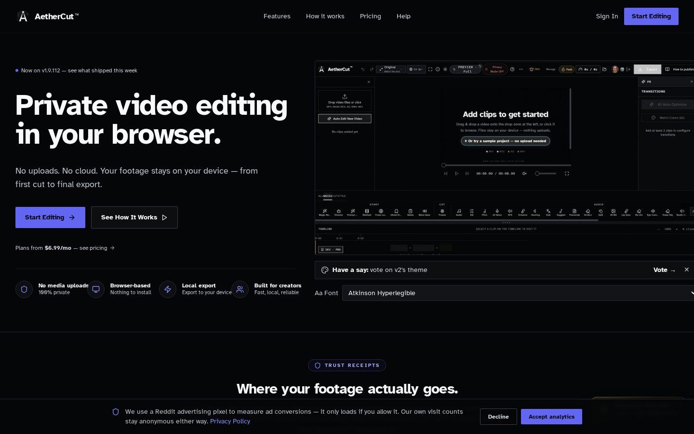Open the EN language selector

click(416, 69)
